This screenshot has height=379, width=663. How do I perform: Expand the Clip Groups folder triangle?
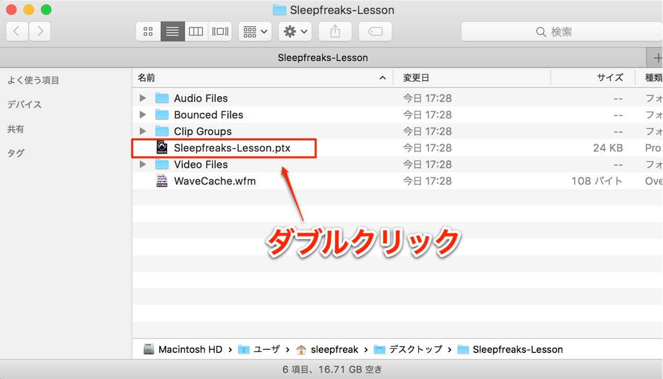[143, 132]
